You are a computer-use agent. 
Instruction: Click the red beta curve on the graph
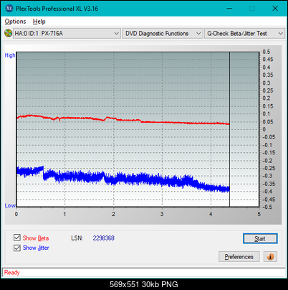(123, 119)
